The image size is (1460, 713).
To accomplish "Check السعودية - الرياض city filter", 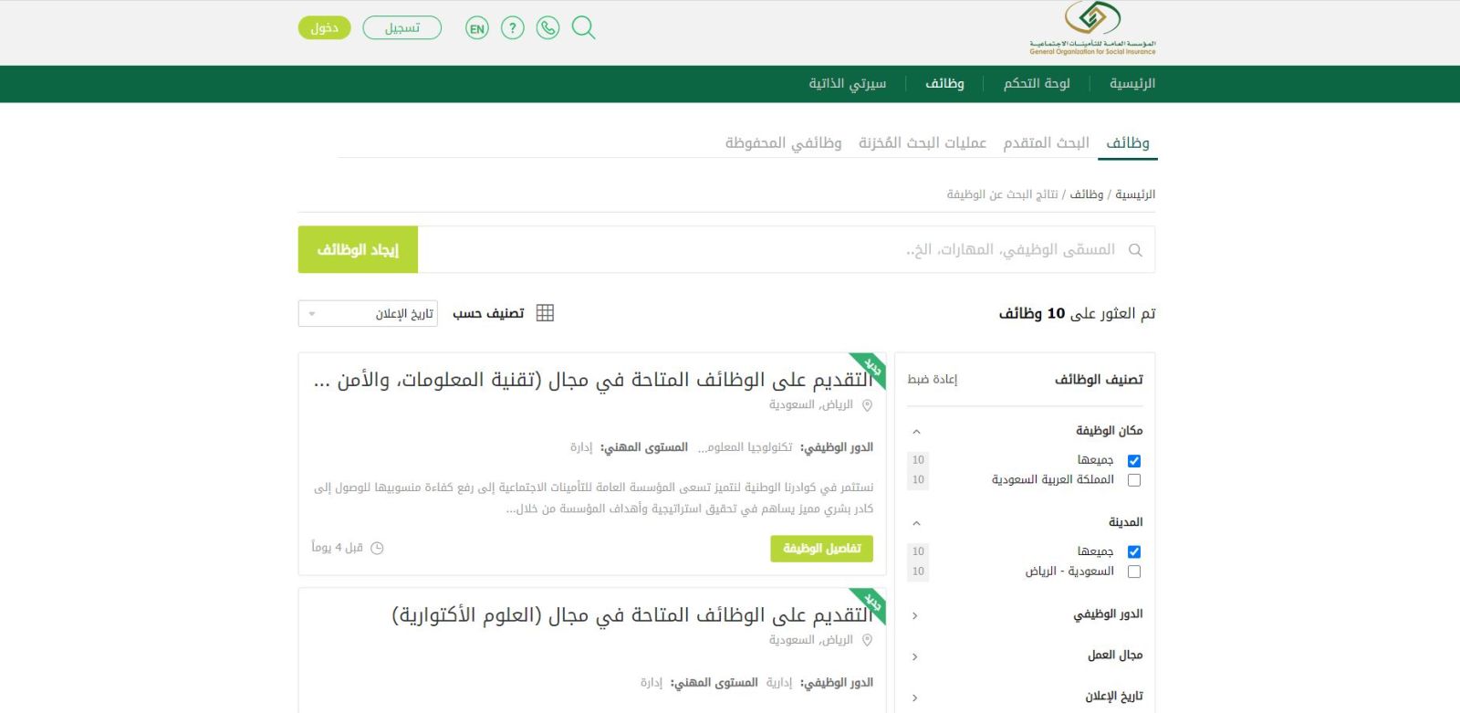I will click(x=1134, y=572).
